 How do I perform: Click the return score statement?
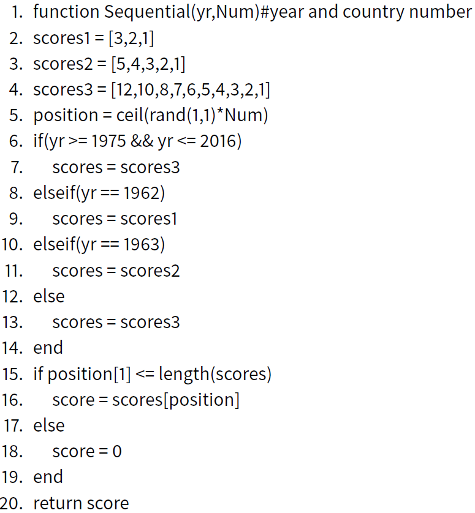(x=81, y=503)
